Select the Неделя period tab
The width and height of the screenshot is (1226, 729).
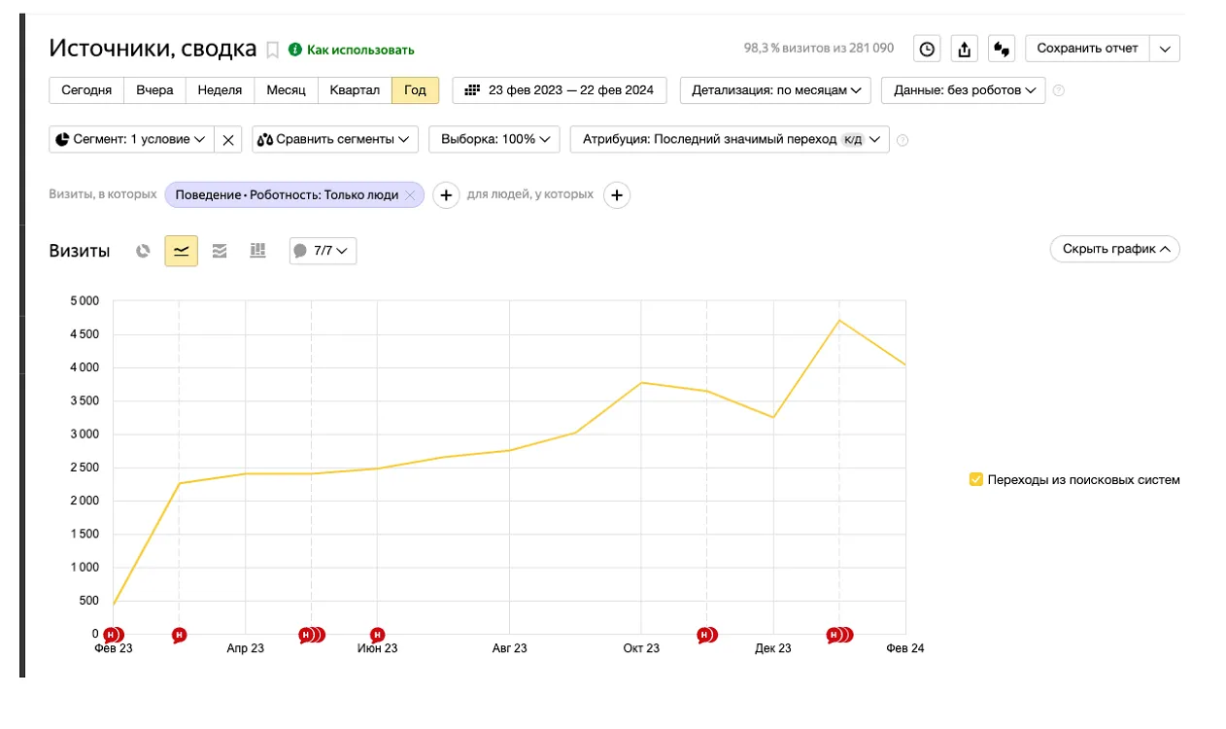[220, 90]
